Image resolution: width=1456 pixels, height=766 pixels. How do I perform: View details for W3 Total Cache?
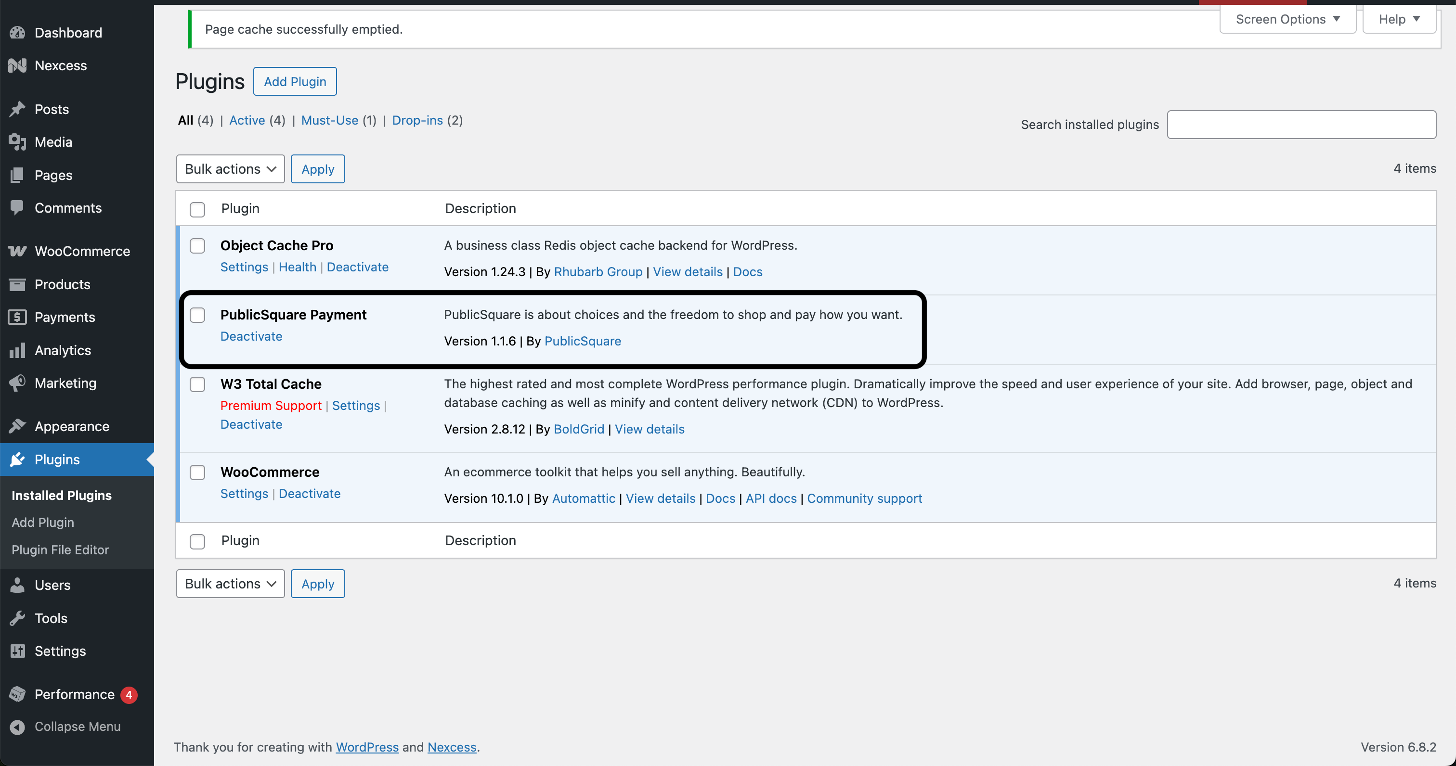pyautogui.click(x=650, y=429)
